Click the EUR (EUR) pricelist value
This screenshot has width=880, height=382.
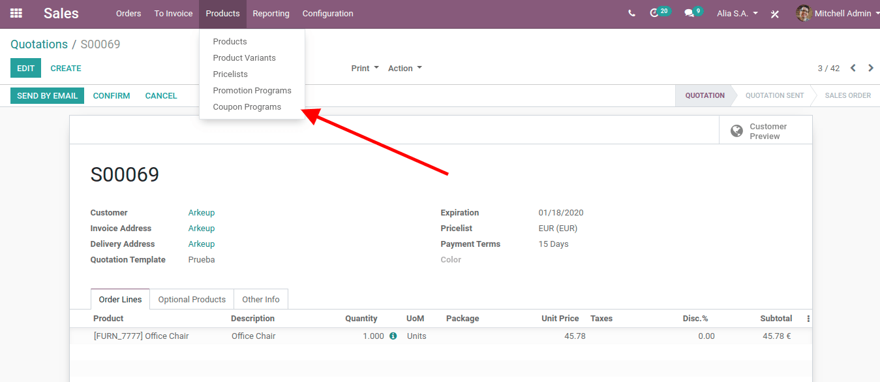pyautogui.click(x=558, y=229)
